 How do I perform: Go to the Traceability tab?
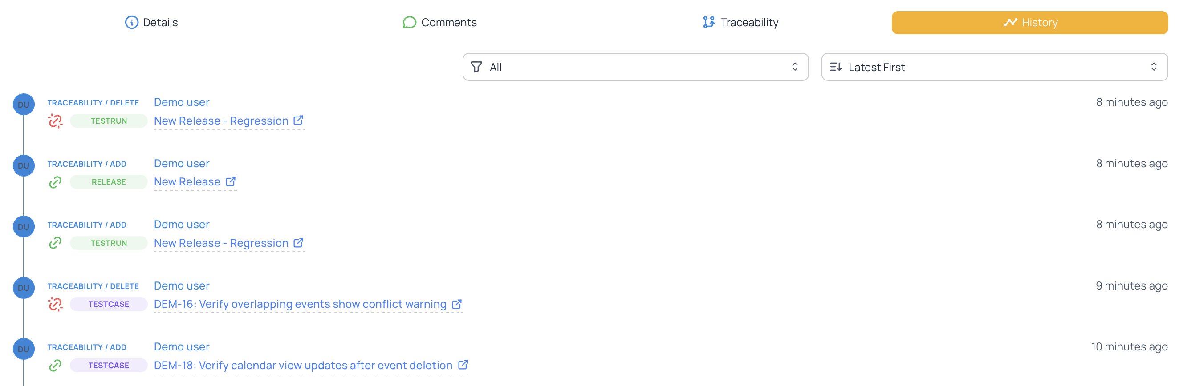tap(740, 22)
